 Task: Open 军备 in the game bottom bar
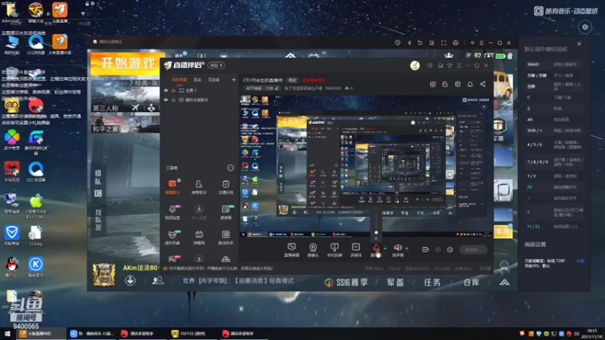(x=395, y=283)
